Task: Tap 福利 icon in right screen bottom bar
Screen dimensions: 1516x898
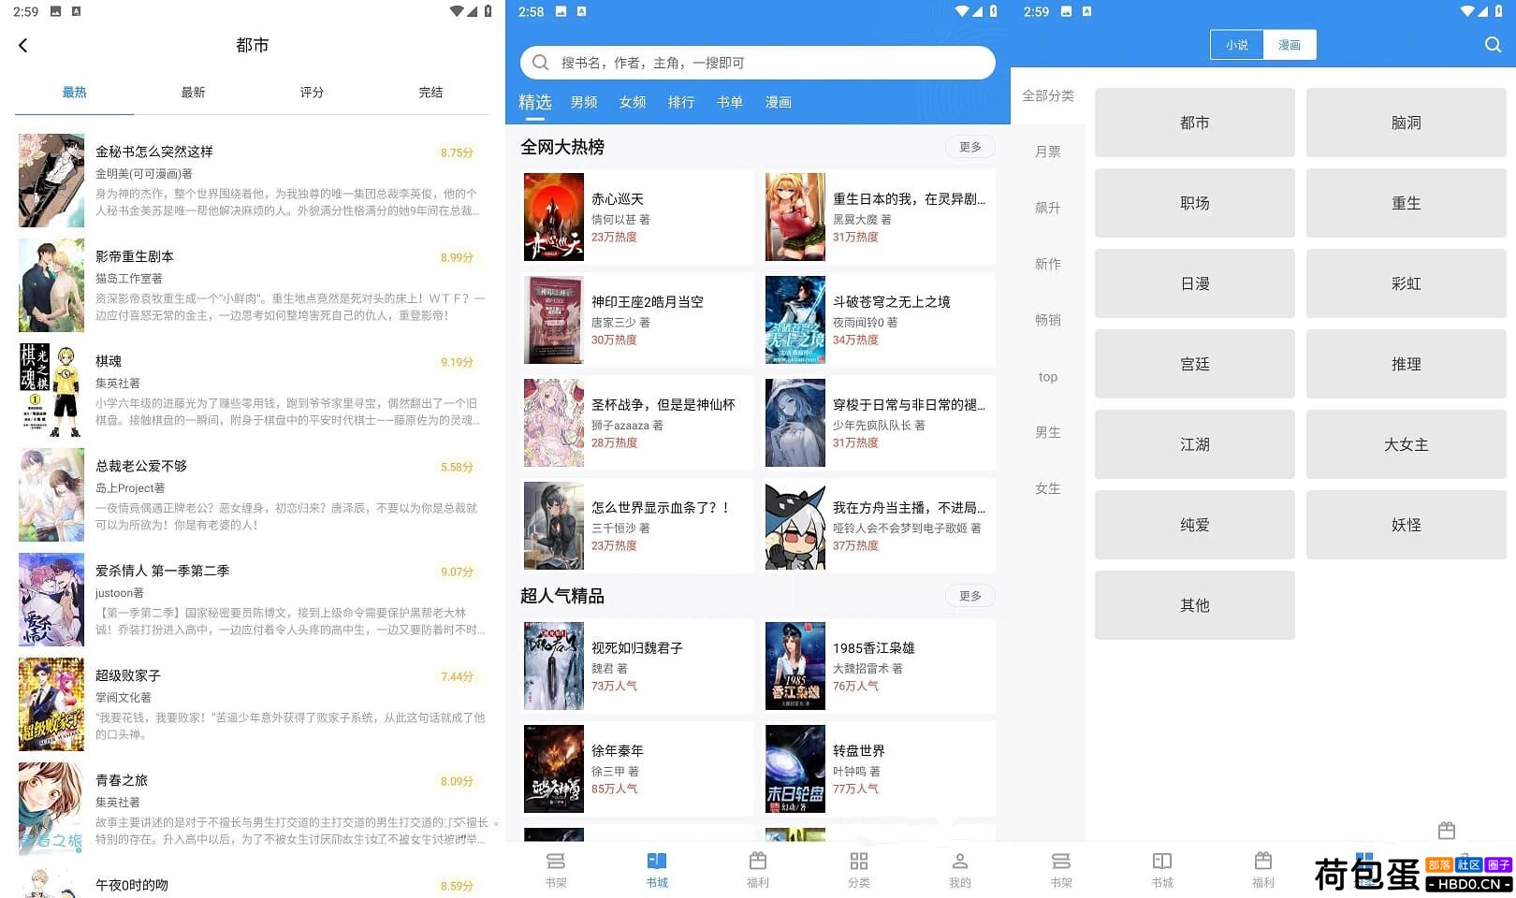Action: [x=1263, y=861]
